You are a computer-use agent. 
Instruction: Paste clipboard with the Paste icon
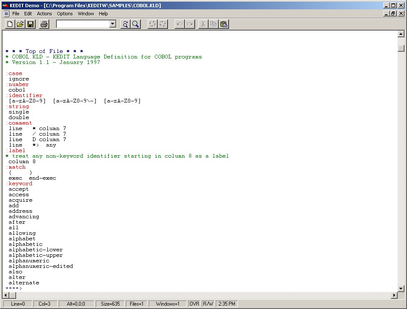[224, 25]
